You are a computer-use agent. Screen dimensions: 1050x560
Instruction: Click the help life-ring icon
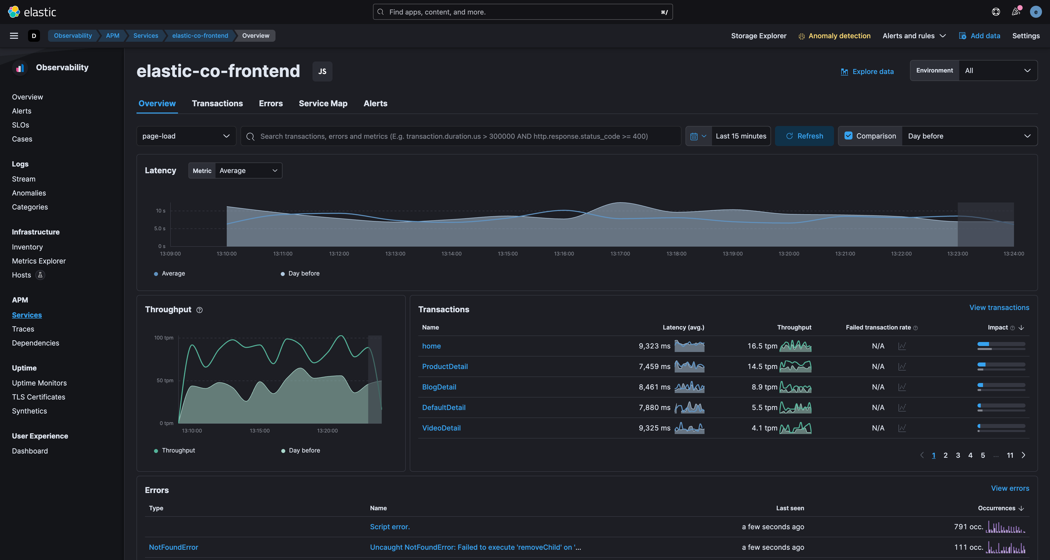click(x=995, y=12)
